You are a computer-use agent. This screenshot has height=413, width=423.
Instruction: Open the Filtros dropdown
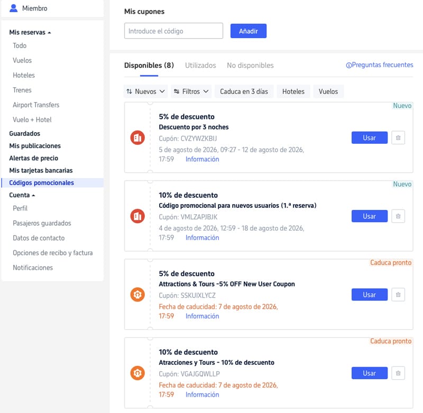[191, 91]
